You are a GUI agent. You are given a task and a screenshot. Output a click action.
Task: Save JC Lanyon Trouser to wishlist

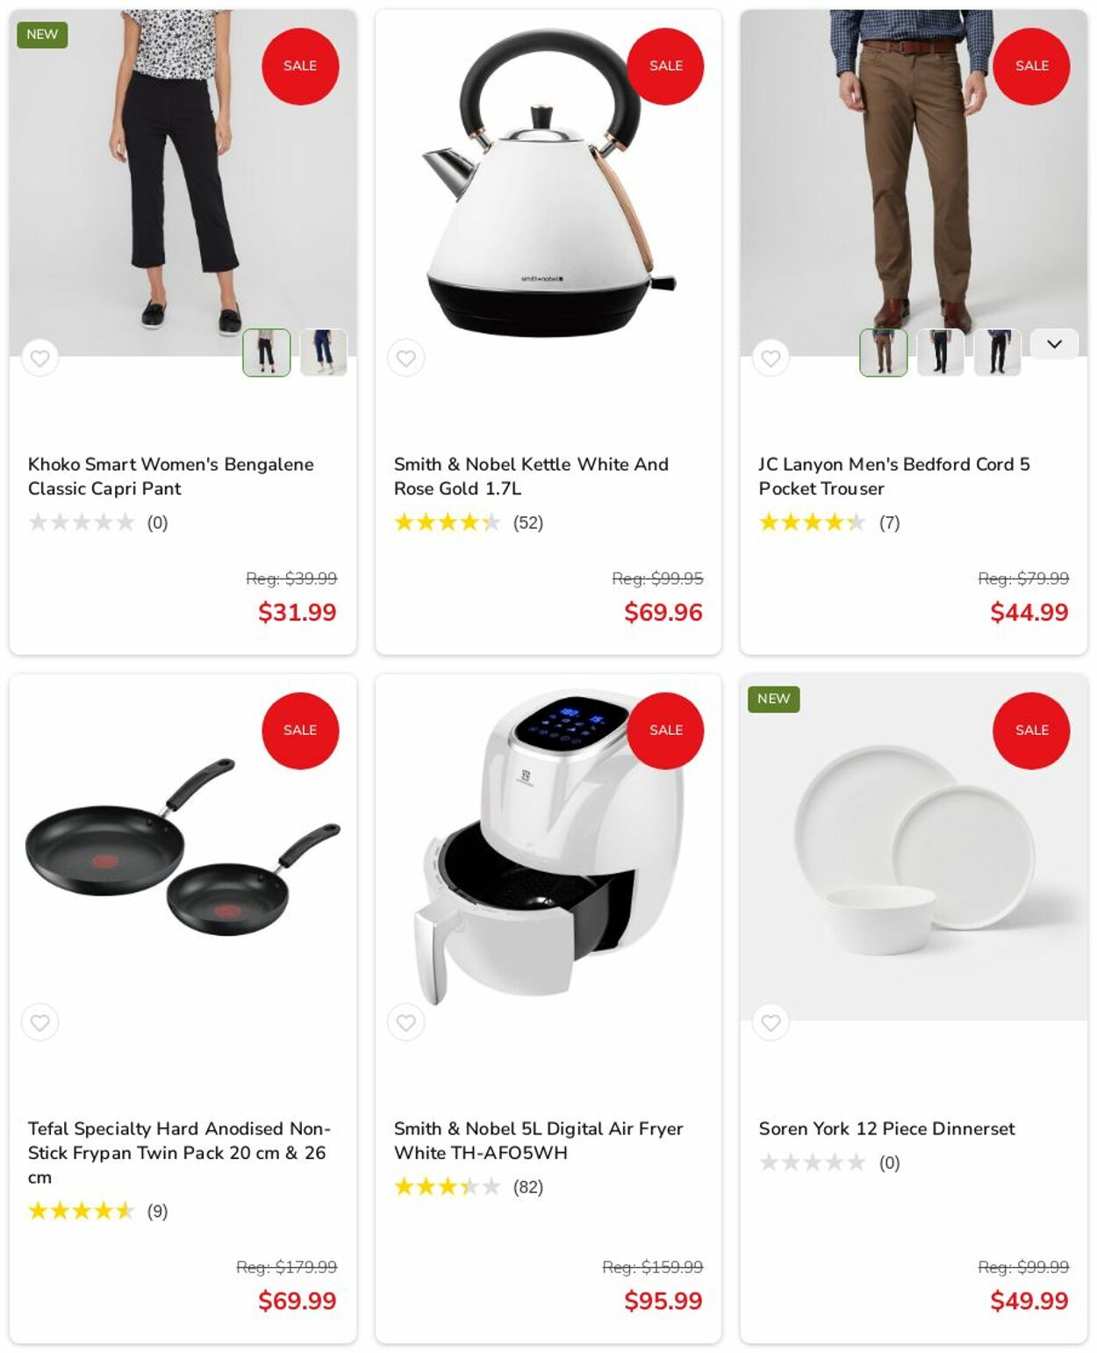coord(771,358)
